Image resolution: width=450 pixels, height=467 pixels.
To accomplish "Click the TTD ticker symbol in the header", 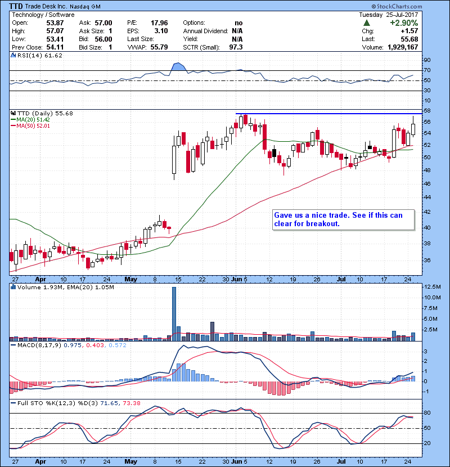I will coord(16,6).
